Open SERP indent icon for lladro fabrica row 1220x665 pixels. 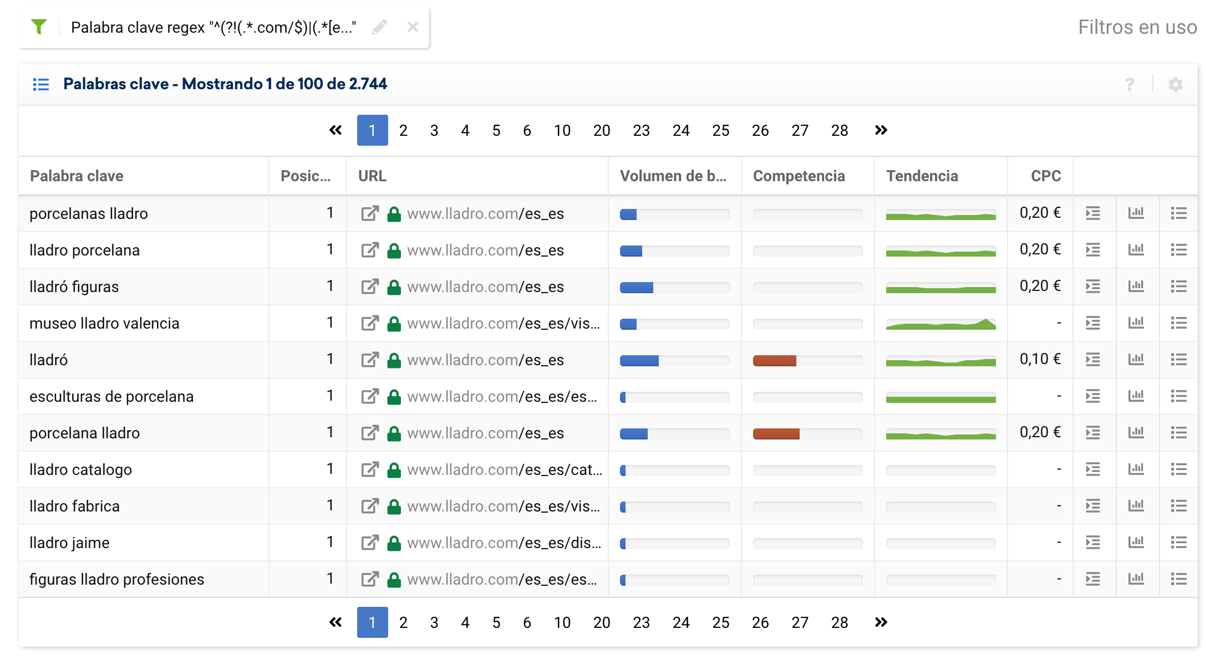[x=1093, y=506]
